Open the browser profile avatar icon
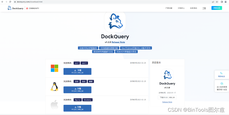 pyautogui.click(x=225, y=2)
